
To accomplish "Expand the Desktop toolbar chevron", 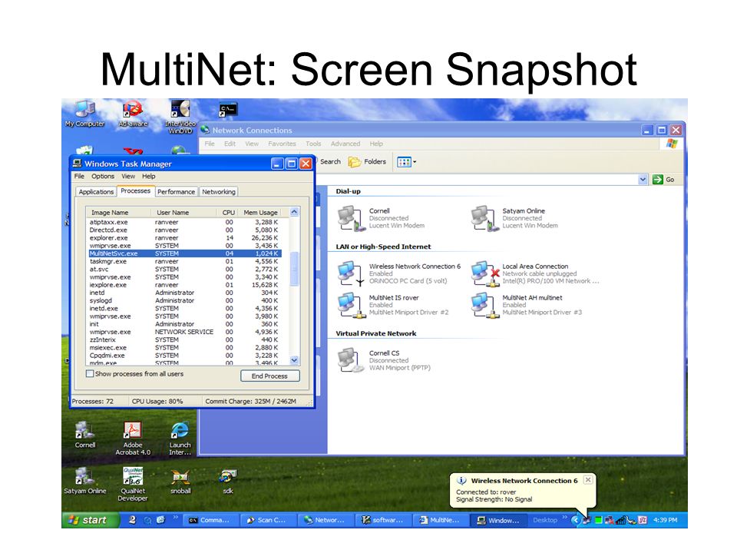I will click(x=564, y=518).
